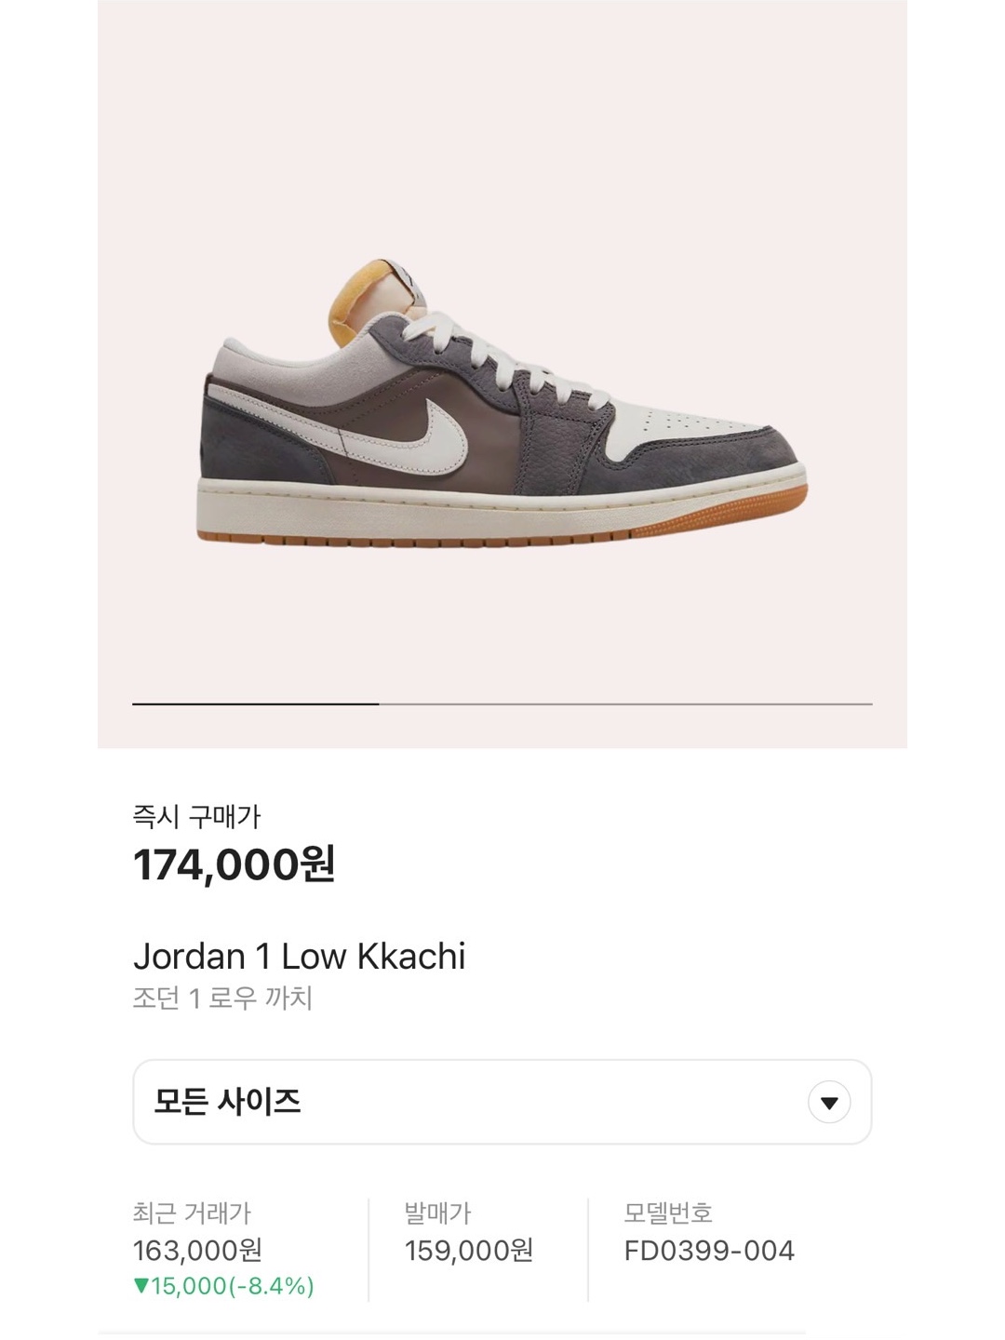Click the circular down-arrow icon in size selector
This screenshot has height=1340, width=1005.
(829, 1103)
